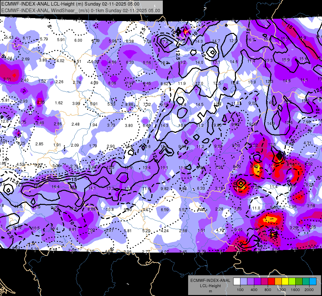Click the grid value 5.43

(10, 37)
